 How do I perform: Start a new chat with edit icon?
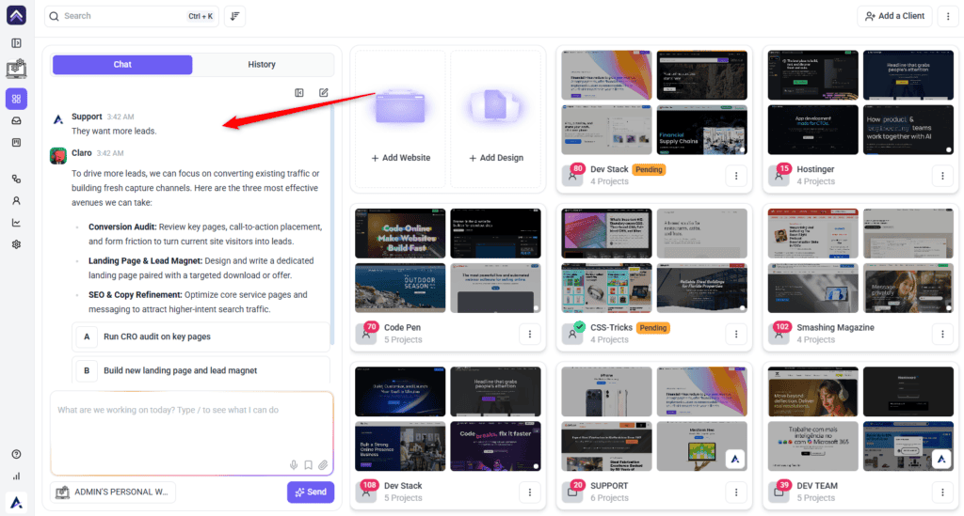(324, 93)
